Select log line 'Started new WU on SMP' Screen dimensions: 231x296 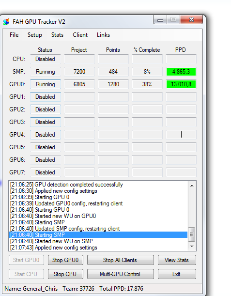[x=98, y=241]
